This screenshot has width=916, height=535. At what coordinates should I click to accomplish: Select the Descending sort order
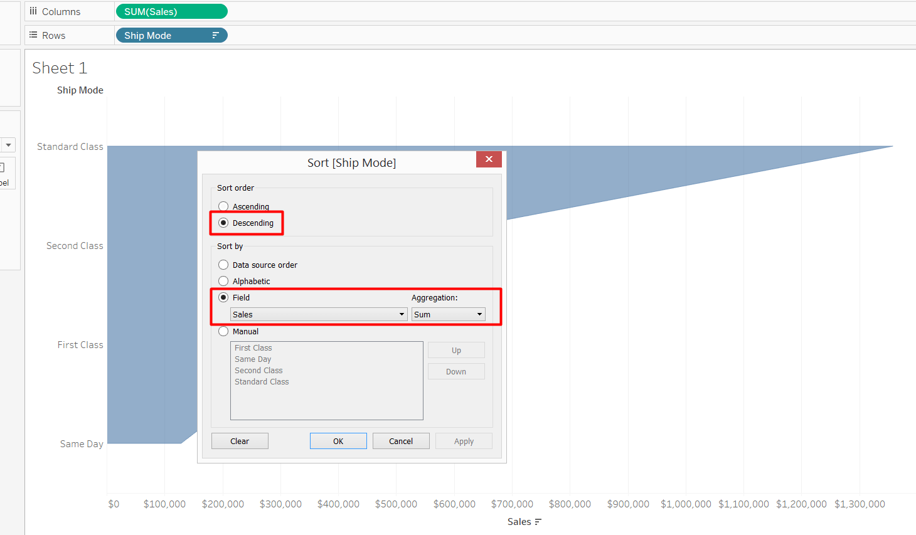[x=223, y=222]
